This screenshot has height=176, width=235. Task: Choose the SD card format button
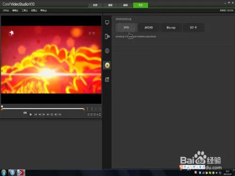pyautogui.click(x=193, y=28)
